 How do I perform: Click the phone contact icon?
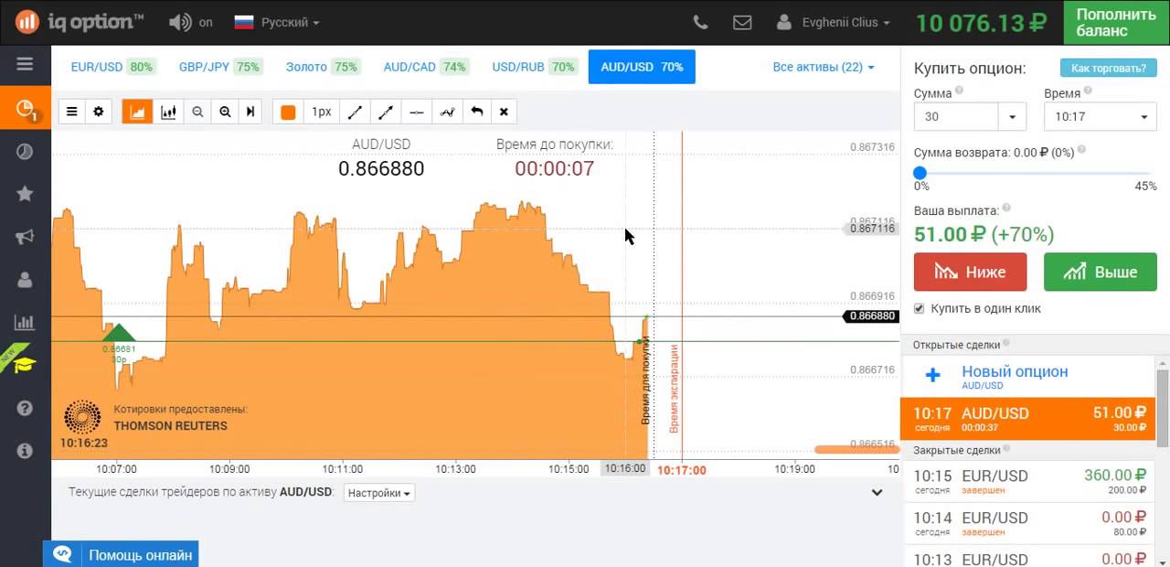pos(700,22)
